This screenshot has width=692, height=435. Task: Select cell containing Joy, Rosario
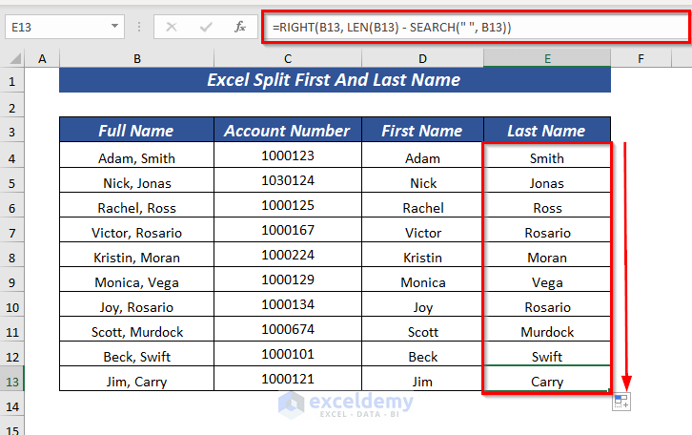coord(137,306)
